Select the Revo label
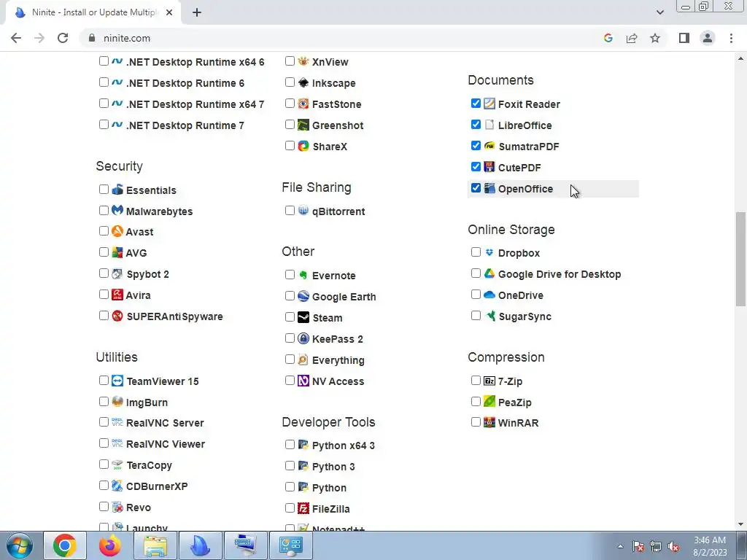 coord(139,507)
